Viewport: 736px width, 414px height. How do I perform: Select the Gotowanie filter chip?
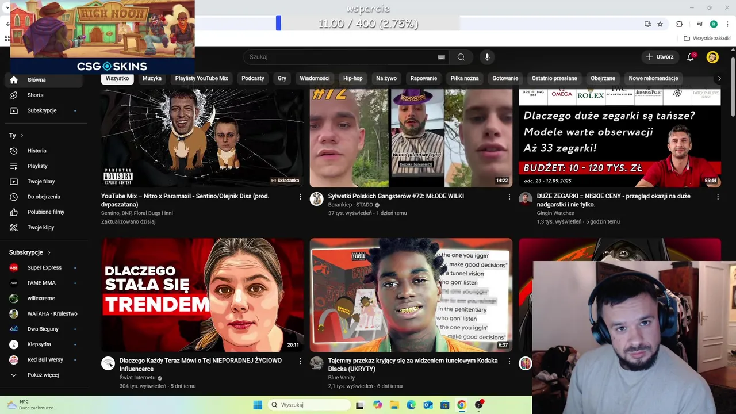coord(505,78)
